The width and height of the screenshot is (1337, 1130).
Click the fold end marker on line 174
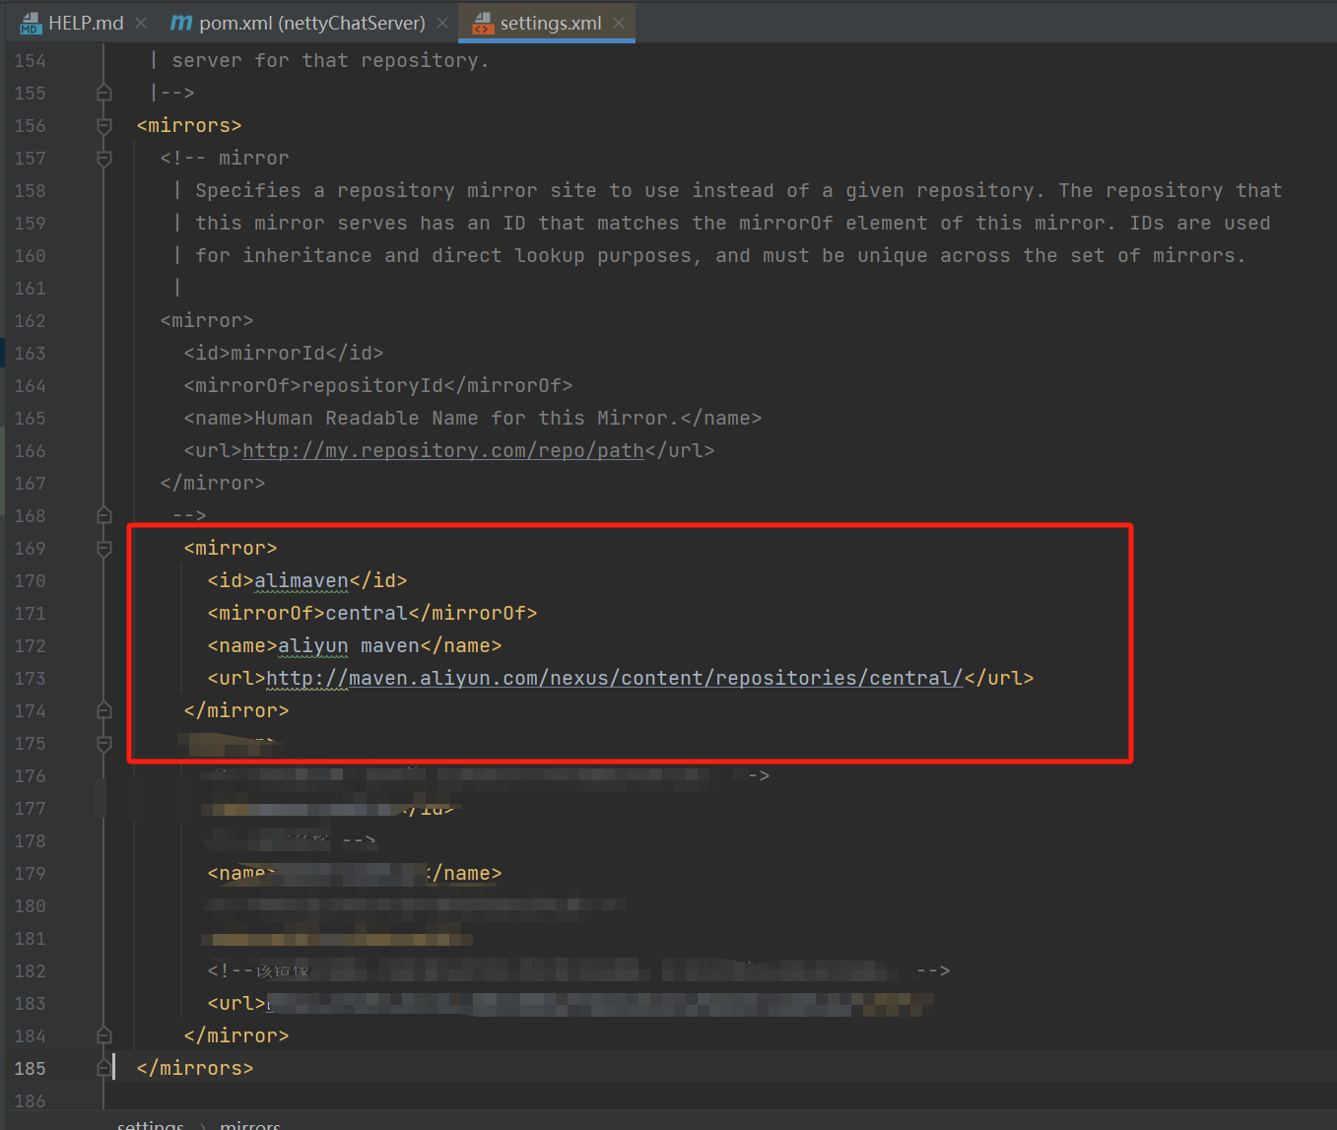click(104, 710)
